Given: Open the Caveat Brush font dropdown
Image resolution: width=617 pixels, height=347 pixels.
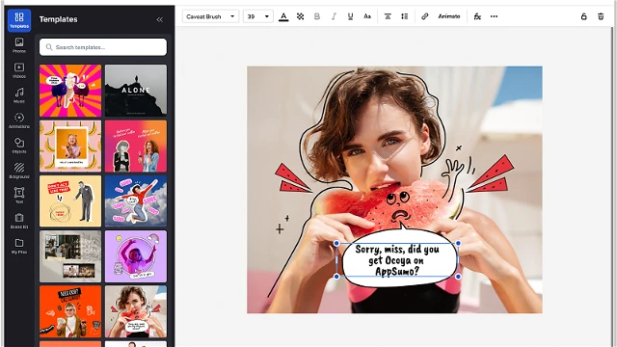Looking at the screenshot, I should [210, 16].
